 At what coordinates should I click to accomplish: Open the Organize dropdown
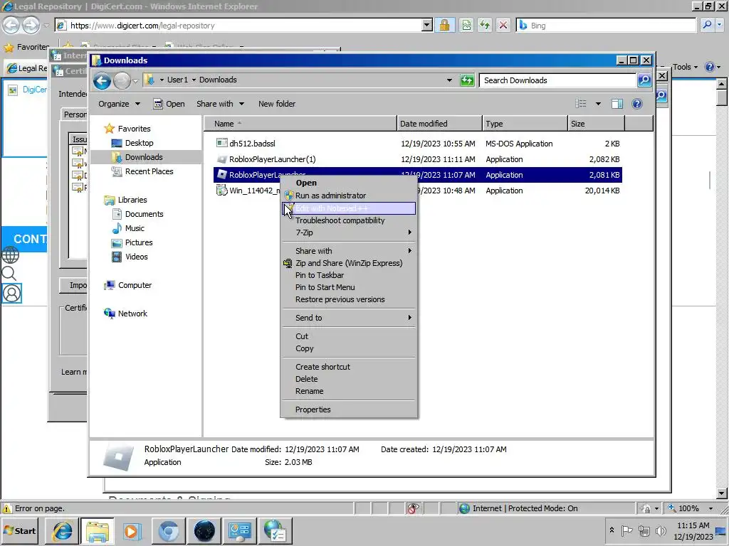click(x=119, y=104)
